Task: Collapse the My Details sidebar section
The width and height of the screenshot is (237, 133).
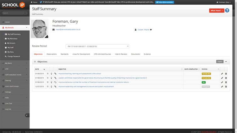Action: pos(15,28)
